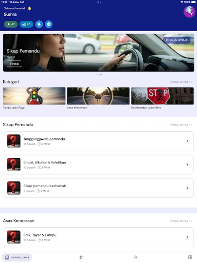The image size is (197, 263).
Task: Open the Tanda Jalan Raya category thumbnail
Action: click(x=34, y=96)
